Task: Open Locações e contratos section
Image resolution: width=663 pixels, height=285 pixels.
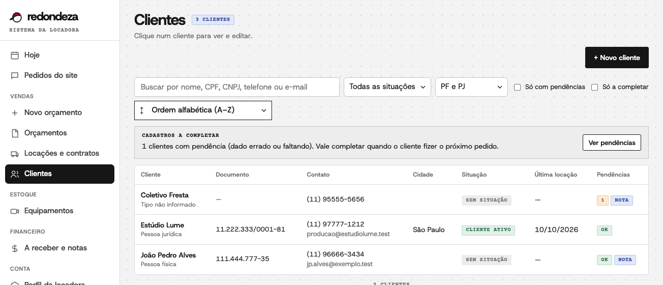Action: click(59, 153)
